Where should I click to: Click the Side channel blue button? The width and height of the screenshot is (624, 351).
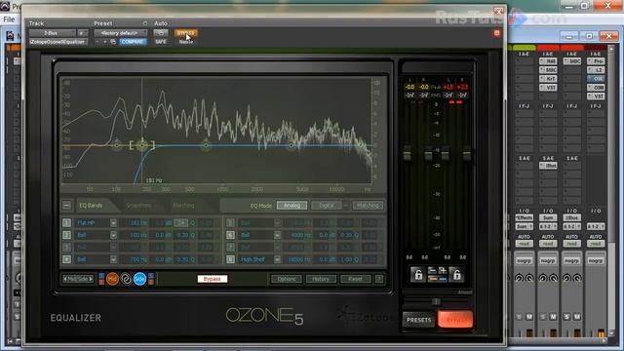(139, 279)
